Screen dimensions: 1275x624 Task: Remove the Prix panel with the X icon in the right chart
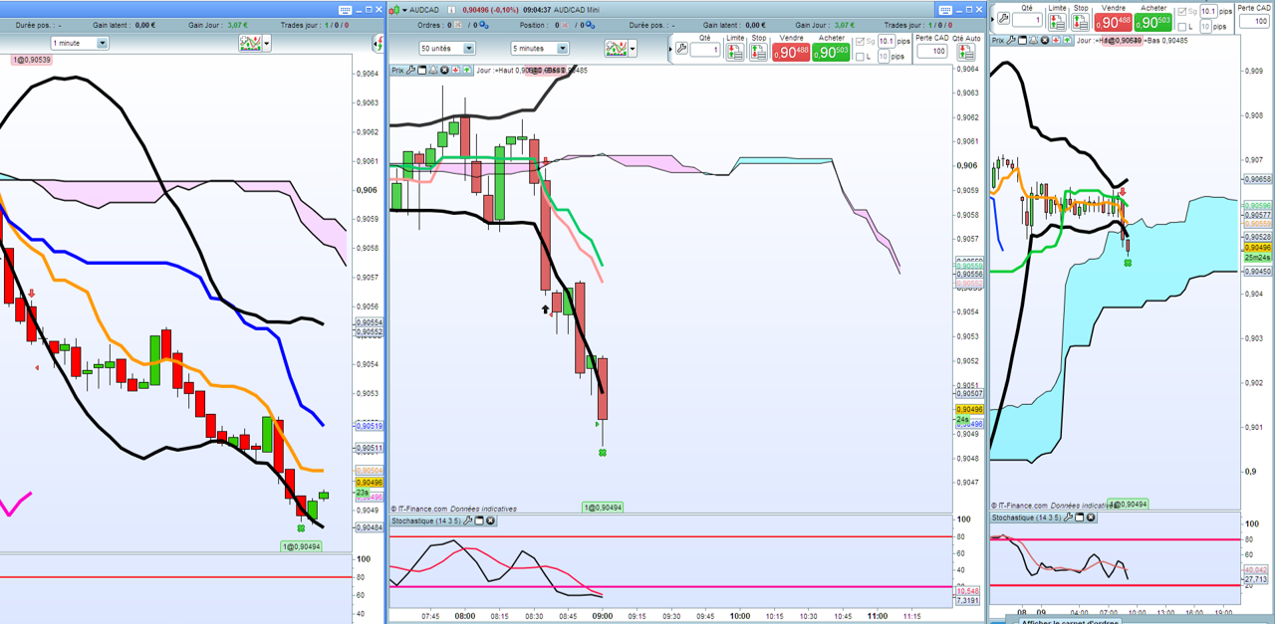pyautogui.click(x=1045, y=41)
